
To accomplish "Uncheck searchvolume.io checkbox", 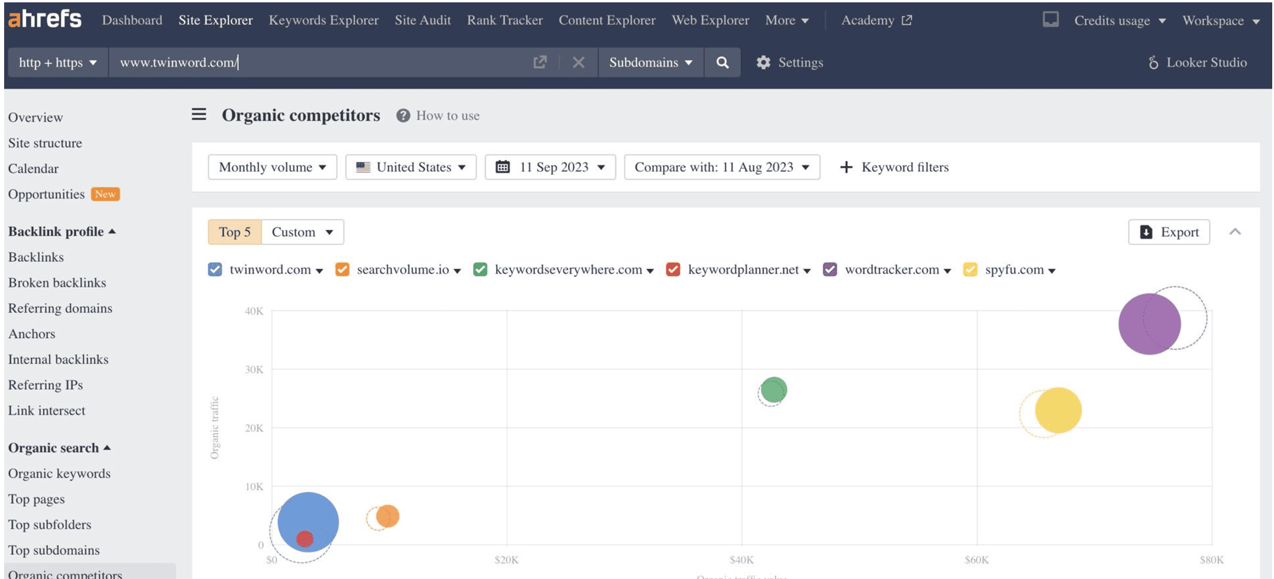I will tap(342, 269).
